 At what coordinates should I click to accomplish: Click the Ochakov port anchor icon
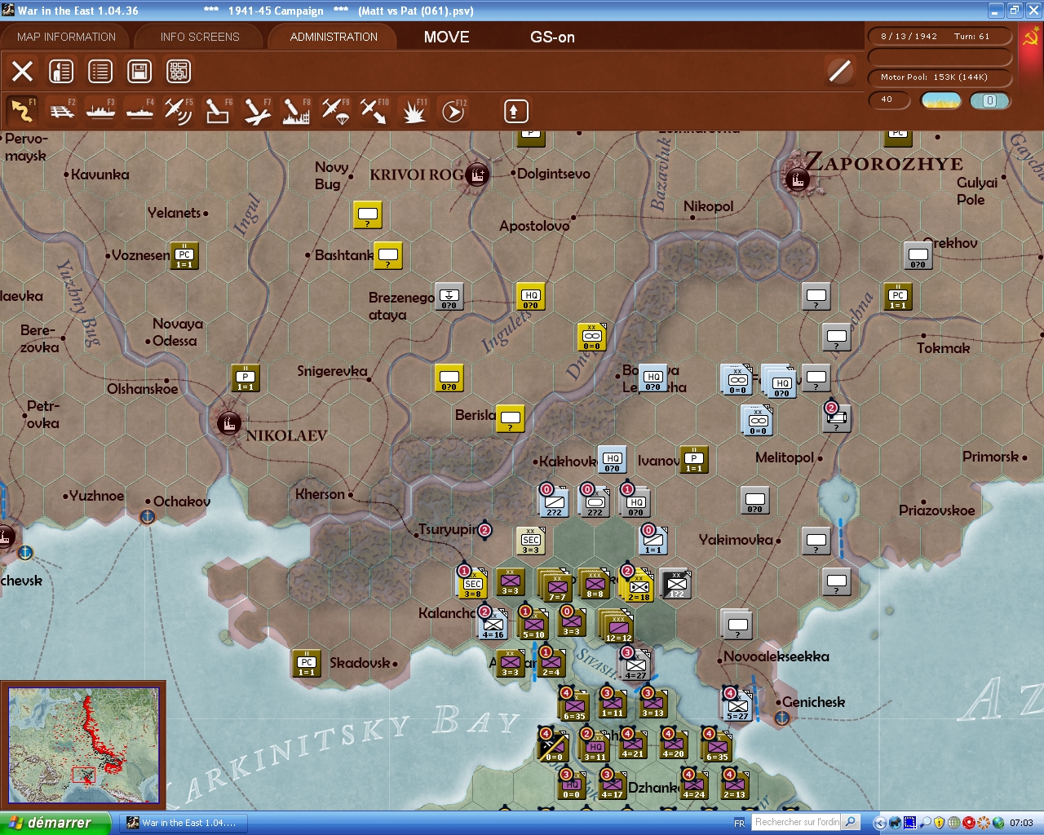(x=147, y=516)
